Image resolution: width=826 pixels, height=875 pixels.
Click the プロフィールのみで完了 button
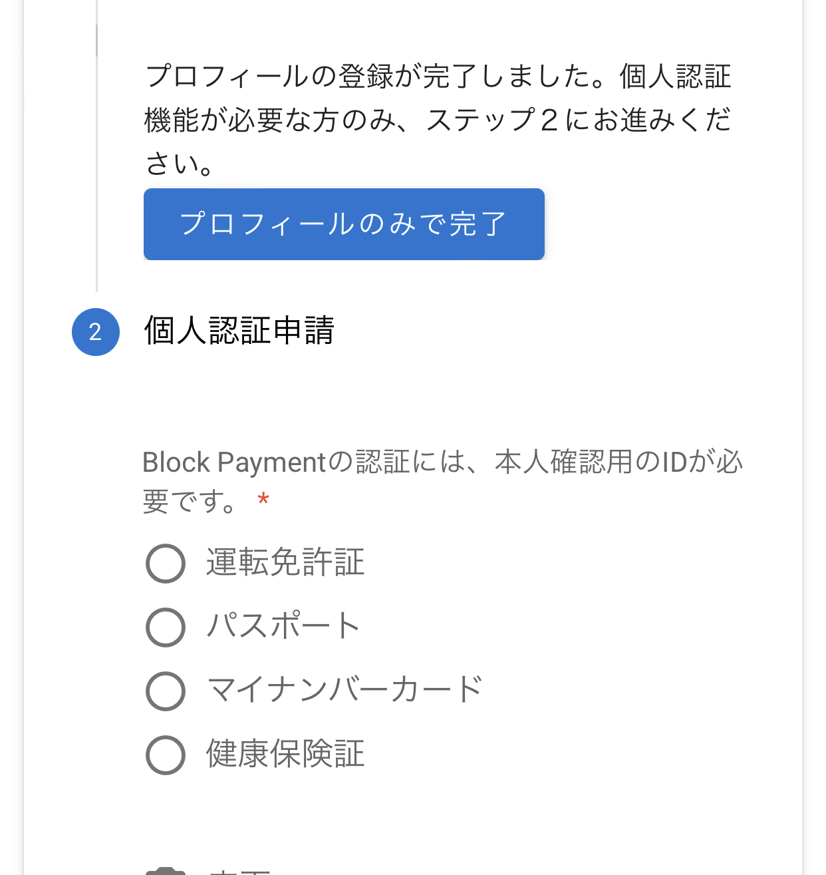tap(344, 224)
